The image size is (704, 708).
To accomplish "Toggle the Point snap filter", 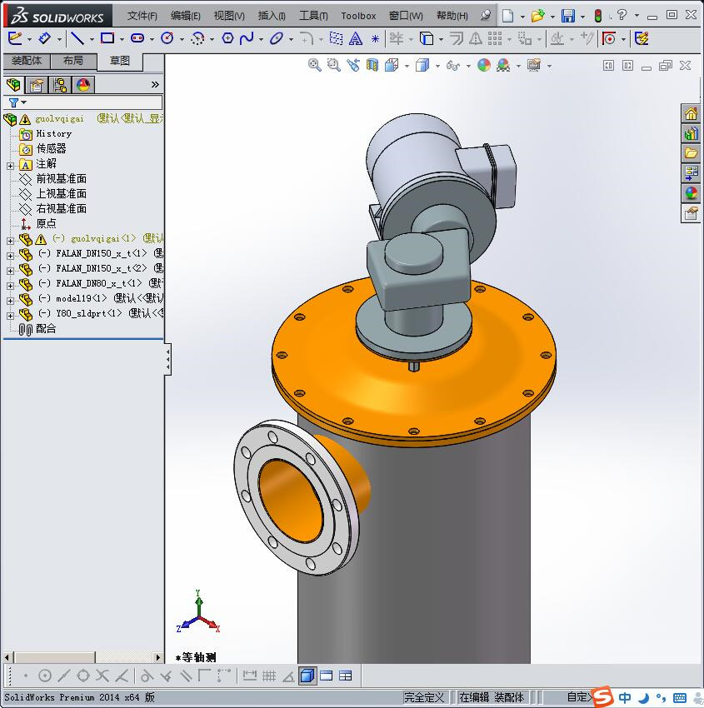I will point(26,676).
